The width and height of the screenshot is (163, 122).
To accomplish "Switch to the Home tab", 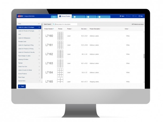I will (54, 17).
